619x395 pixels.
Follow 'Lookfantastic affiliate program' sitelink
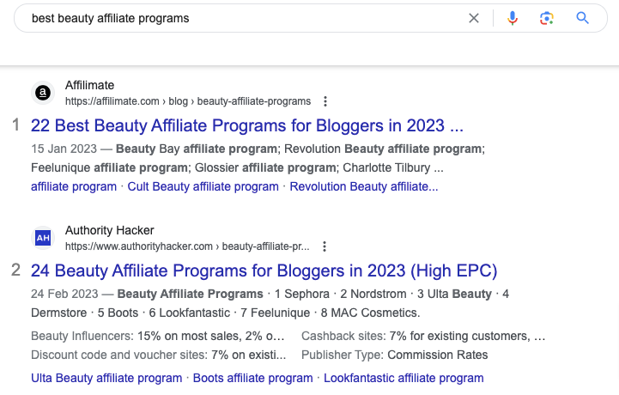[404, 378]
